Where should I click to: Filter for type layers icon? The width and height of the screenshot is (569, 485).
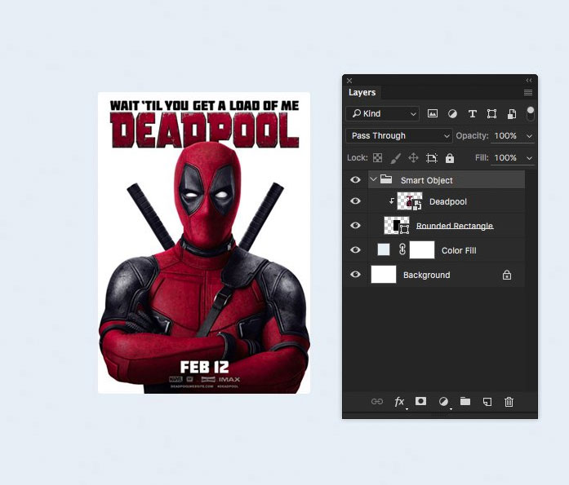472,114
